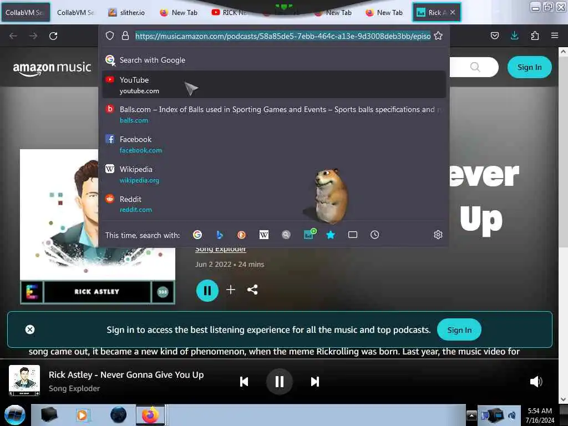Click the address bar URL field

coord(282,36)
